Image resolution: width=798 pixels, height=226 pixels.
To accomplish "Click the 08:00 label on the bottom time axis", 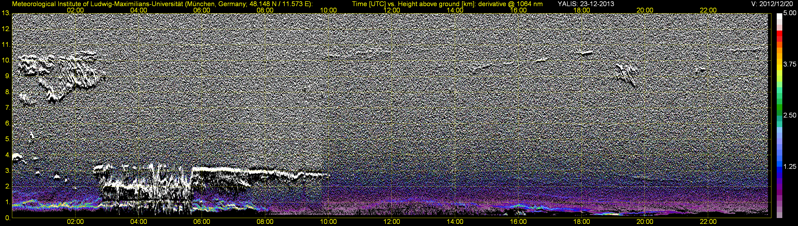I will tap(265, 222).
